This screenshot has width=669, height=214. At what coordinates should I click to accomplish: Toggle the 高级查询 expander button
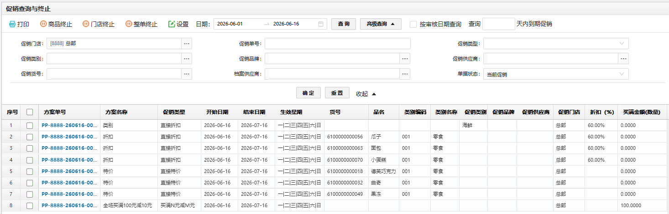tap(381, 24)
